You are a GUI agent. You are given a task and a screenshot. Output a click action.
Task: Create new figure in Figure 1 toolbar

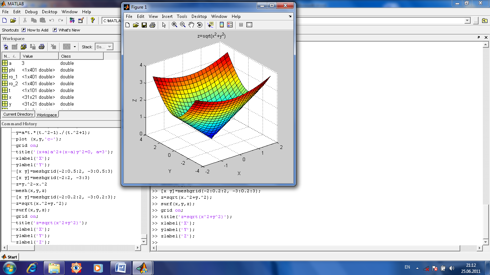128,25
